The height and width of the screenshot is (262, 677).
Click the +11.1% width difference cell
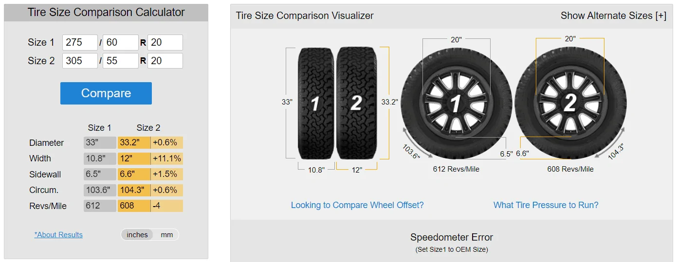pyautogui.click(x=167, y=158)
